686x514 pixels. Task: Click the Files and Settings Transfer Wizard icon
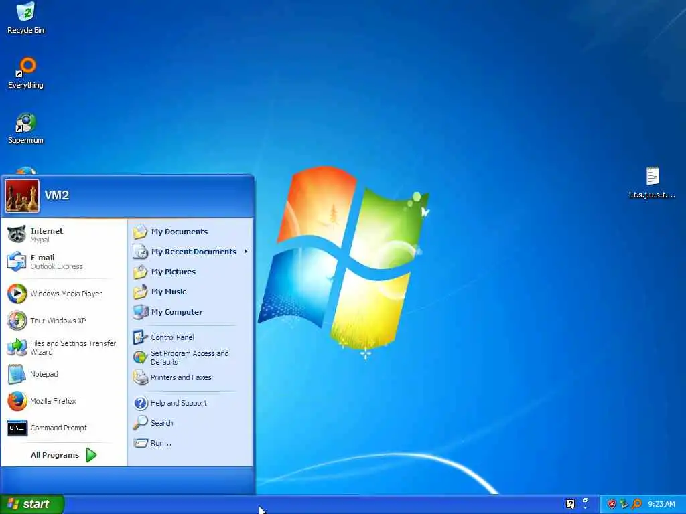17,347
